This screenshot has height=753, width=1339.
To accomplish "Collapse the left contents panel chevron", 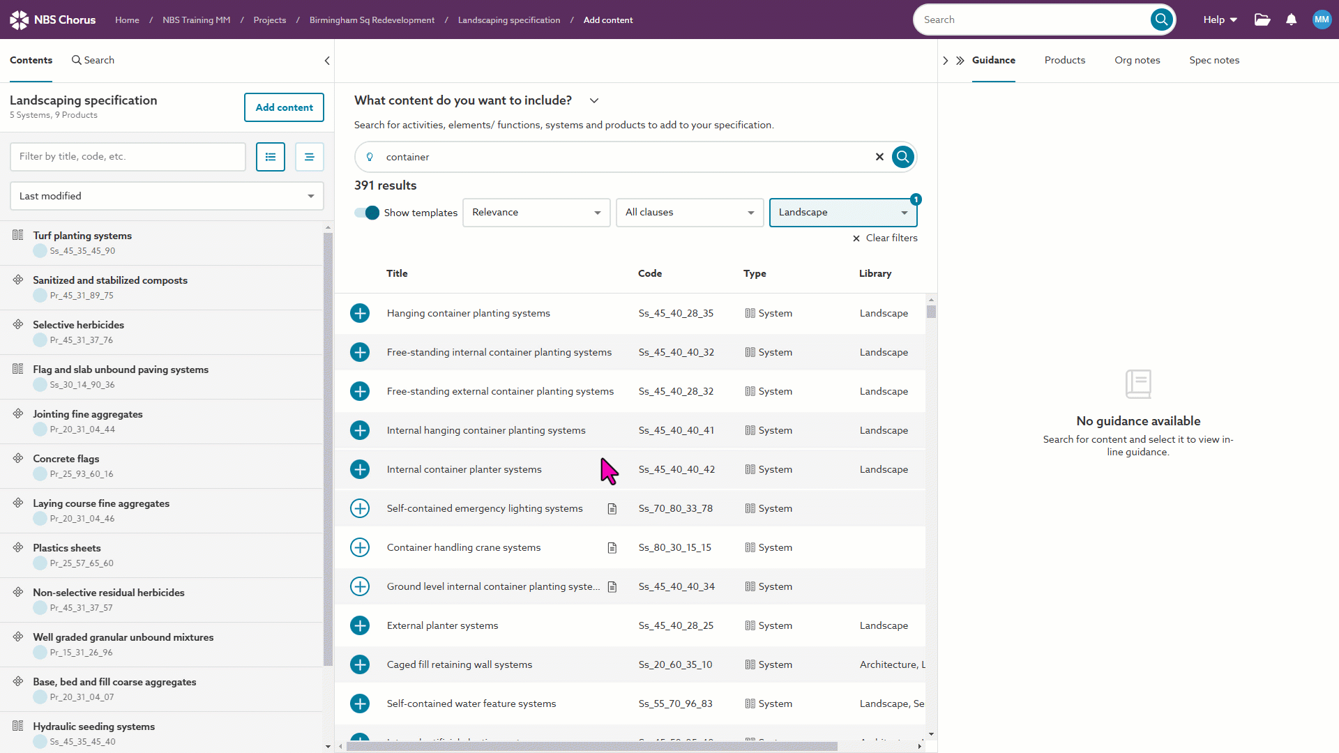I will click(327, 61).
